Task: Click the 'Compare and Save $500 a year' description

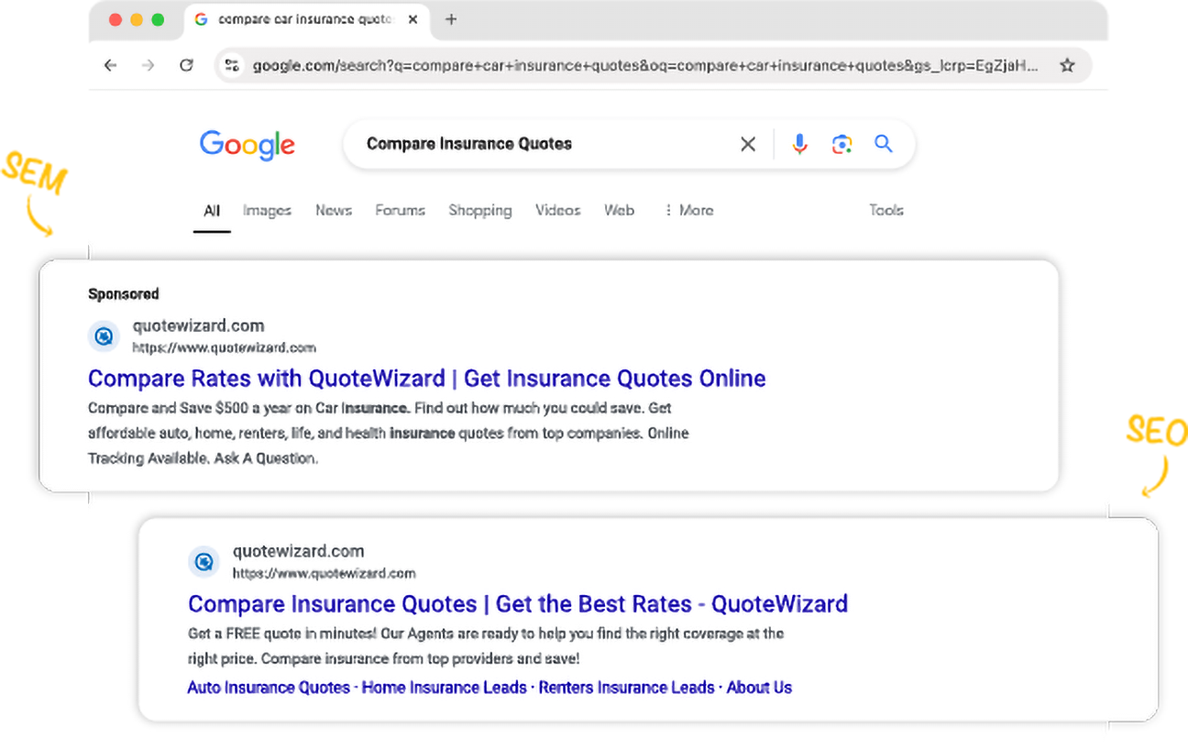Action: pyautogui.click(x=389, y=433)
